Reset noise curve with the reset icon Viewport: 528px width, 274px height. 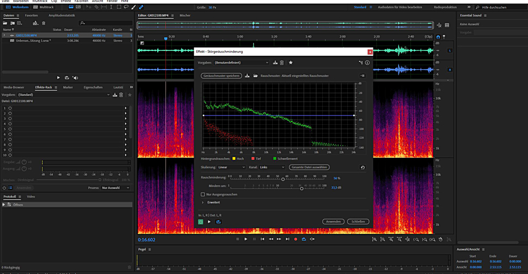[363, 167]
